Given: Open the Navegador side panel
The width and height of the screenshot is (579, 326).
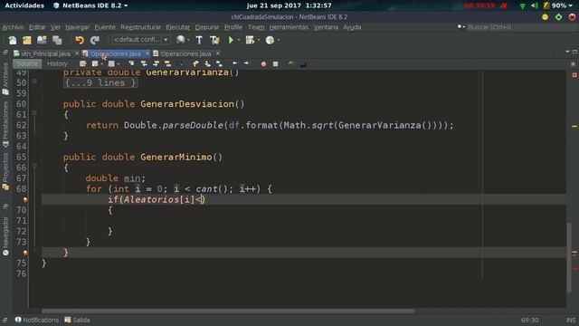Looking at the screenshot, I should click(x=5, y=236).
